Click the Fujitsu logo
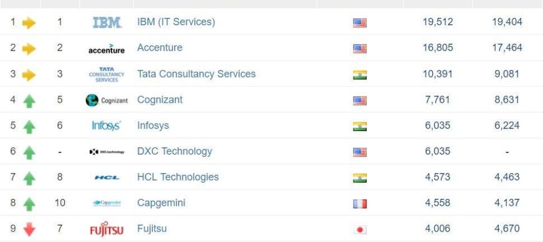Viewport: 543px width, 242px height. (x=106, y=229)
